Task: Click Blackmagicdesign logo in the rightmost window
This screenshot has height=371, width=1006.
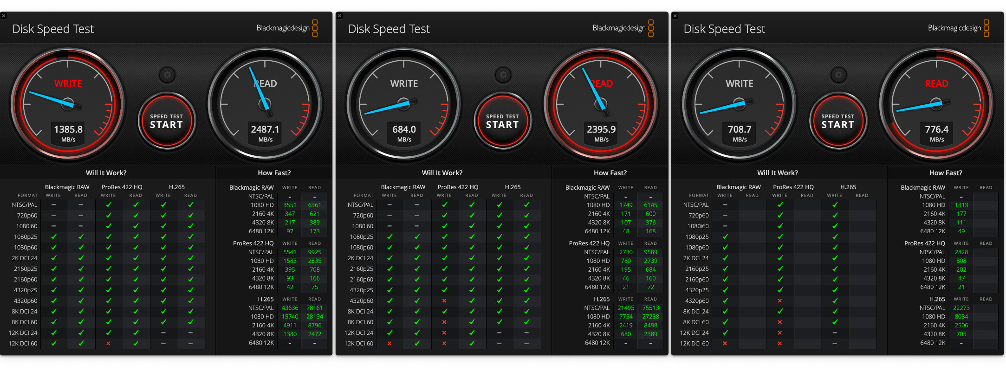Action: 958,28
